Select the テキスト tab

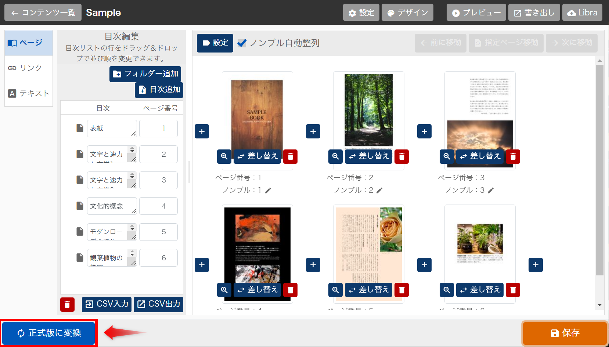point(29,93)
